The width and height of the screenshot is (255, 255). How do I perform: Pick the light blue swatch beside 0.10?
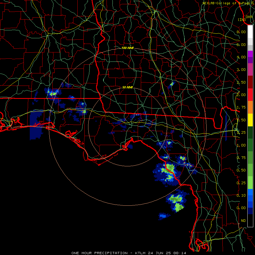(250, 192)
